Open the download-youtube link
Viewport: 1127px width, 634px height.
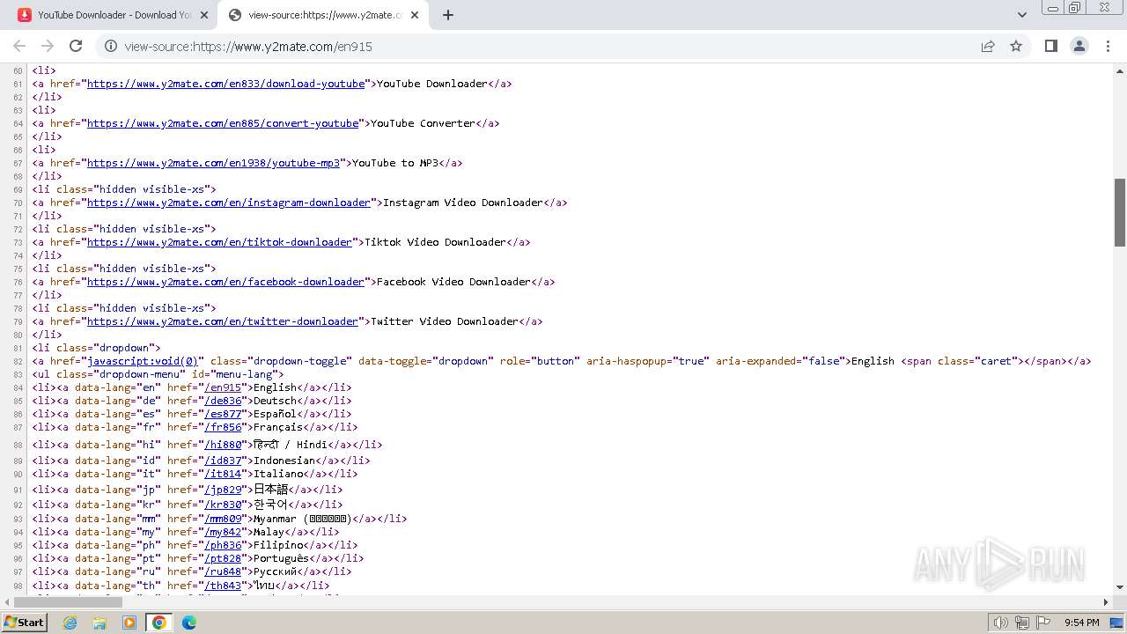pyautogui.click(x=225, y=84)
